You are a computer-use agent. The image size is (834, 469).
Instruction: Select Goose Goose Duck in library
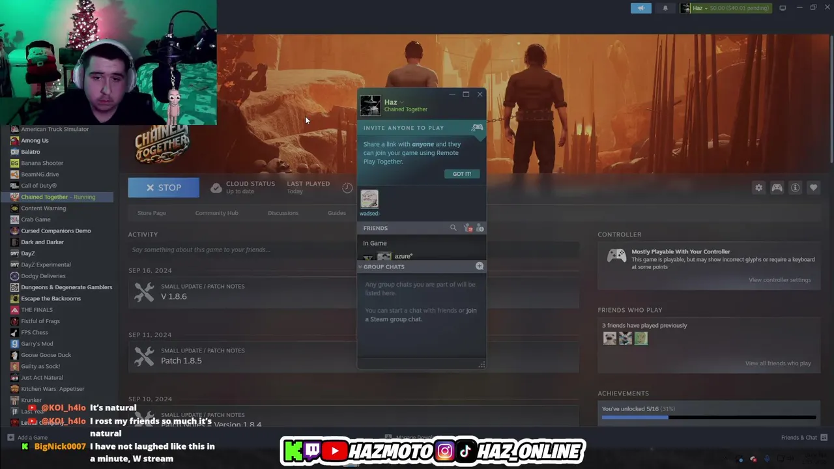[46, 355]
